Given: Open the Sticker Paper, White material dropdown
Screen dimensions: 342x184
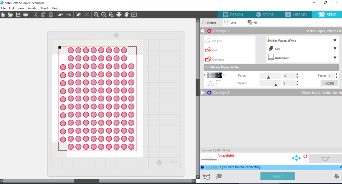Looking at the screenshot, I should coord(334,41).
